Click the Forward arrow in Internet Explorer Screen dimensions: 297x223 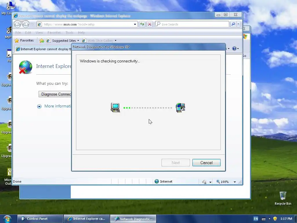[26, 24]
